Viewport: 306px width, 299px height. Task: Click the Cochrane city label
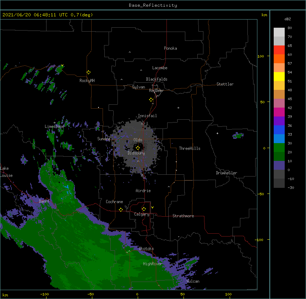click(114, 202)
